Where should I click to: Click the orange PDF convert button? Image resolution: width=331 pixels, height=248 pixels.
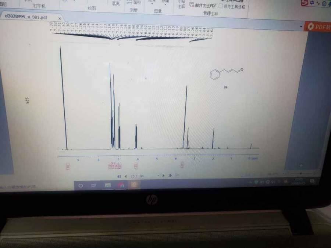[x=318, y=26]
